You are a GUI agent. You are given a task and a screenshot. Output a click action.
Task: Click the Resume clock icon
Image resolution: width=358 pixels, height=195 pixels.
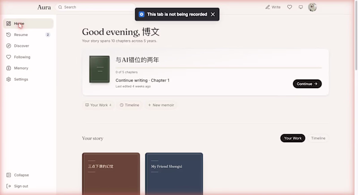click(9, 35)
